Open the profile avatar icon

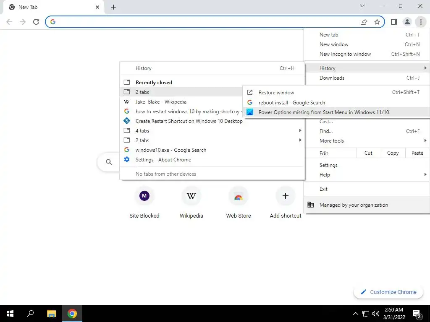[407, 22]
